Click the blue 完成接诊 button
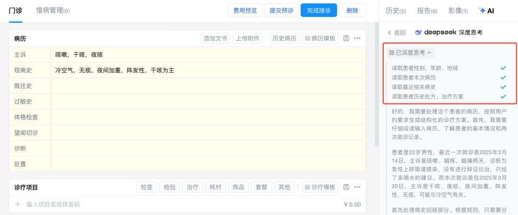Screen dimensions: 518x215 pyautogui.click(x=319, y=10)
